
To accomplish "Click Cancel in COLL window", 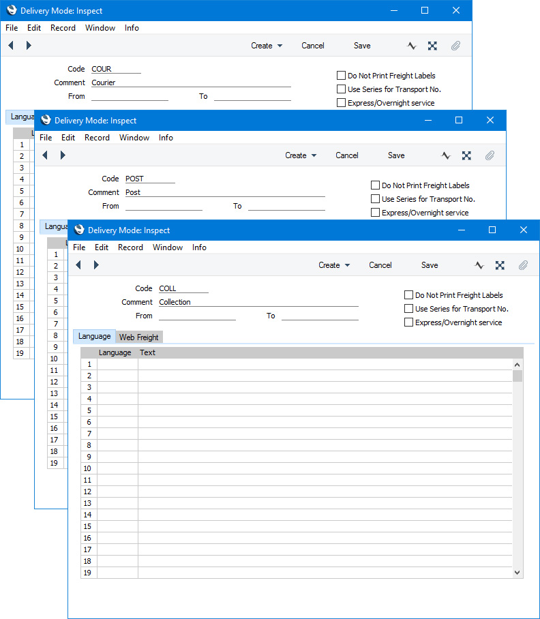I will [380, 265].
